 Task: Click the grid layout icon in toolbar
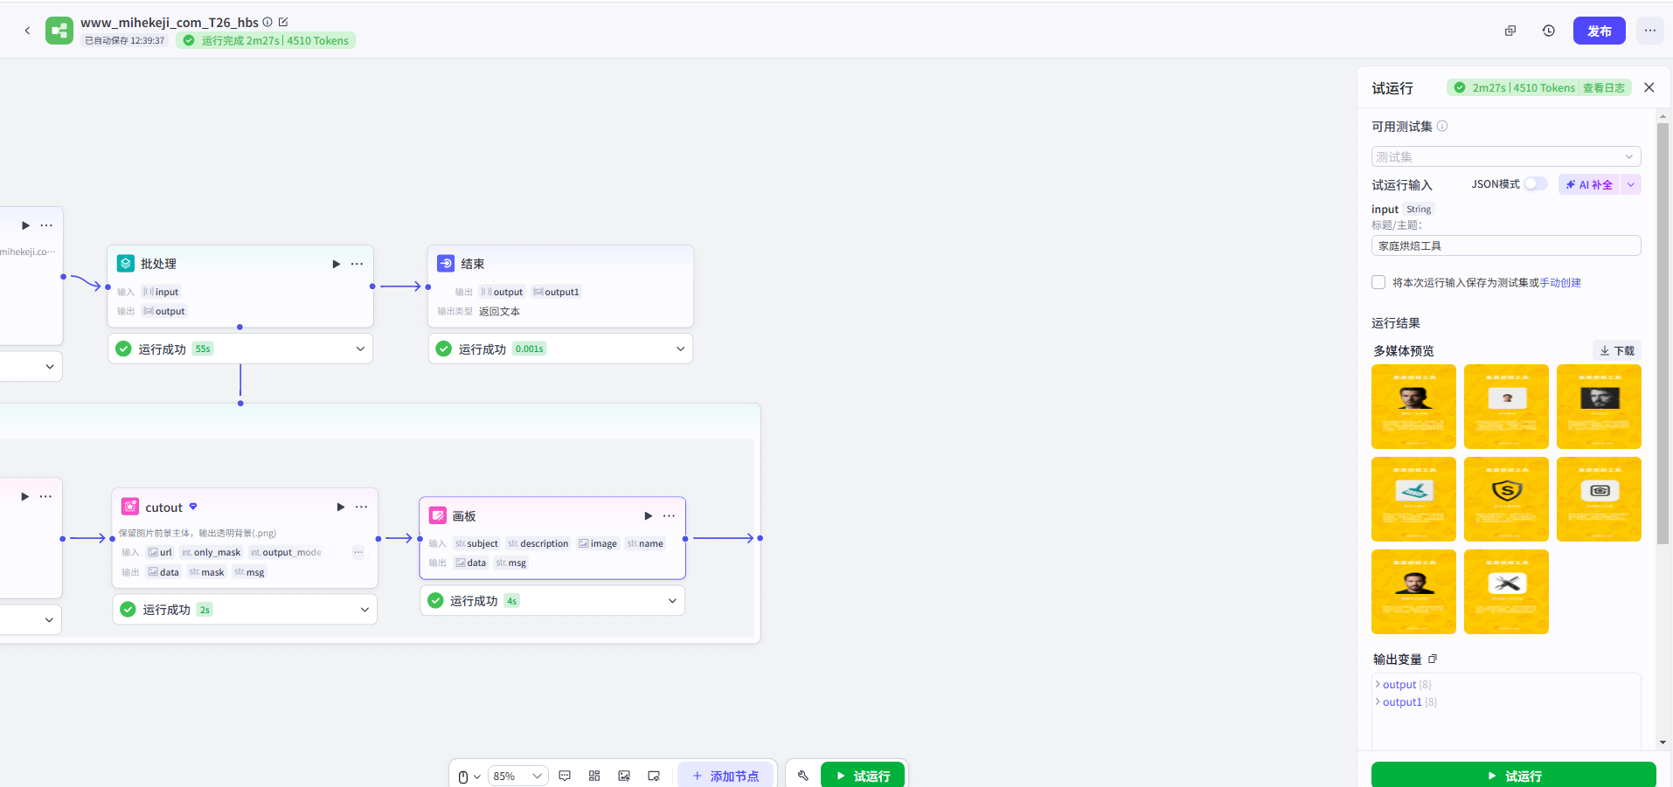tap(594, 776)
